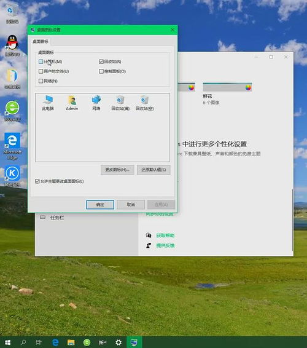Screen dimensions: 307x348
Task: Click the 取消 button
Action: tap(131, 204)
